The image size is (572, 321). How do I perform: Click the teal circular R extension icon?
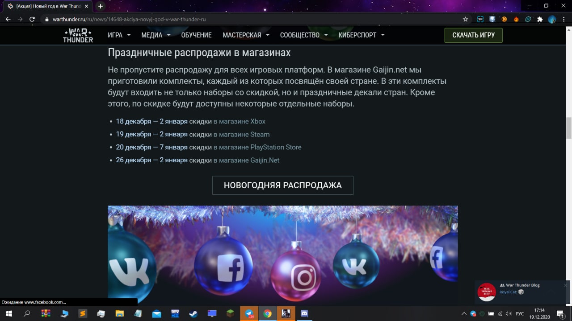point(528,19)
